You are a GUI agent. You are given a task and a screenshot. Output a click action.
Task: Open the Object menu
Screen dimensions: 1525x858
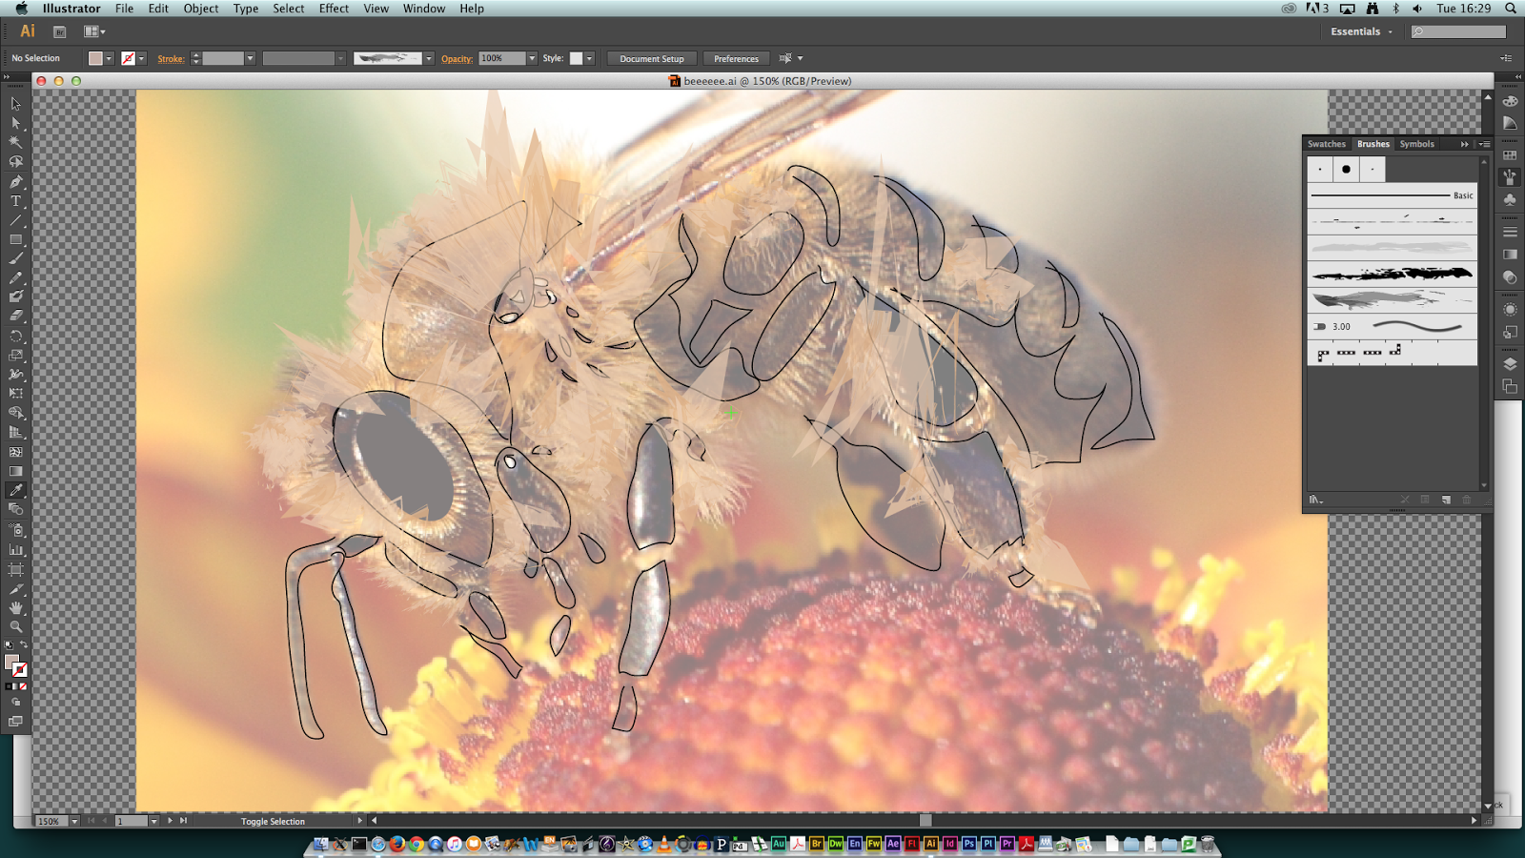point(201,9)
